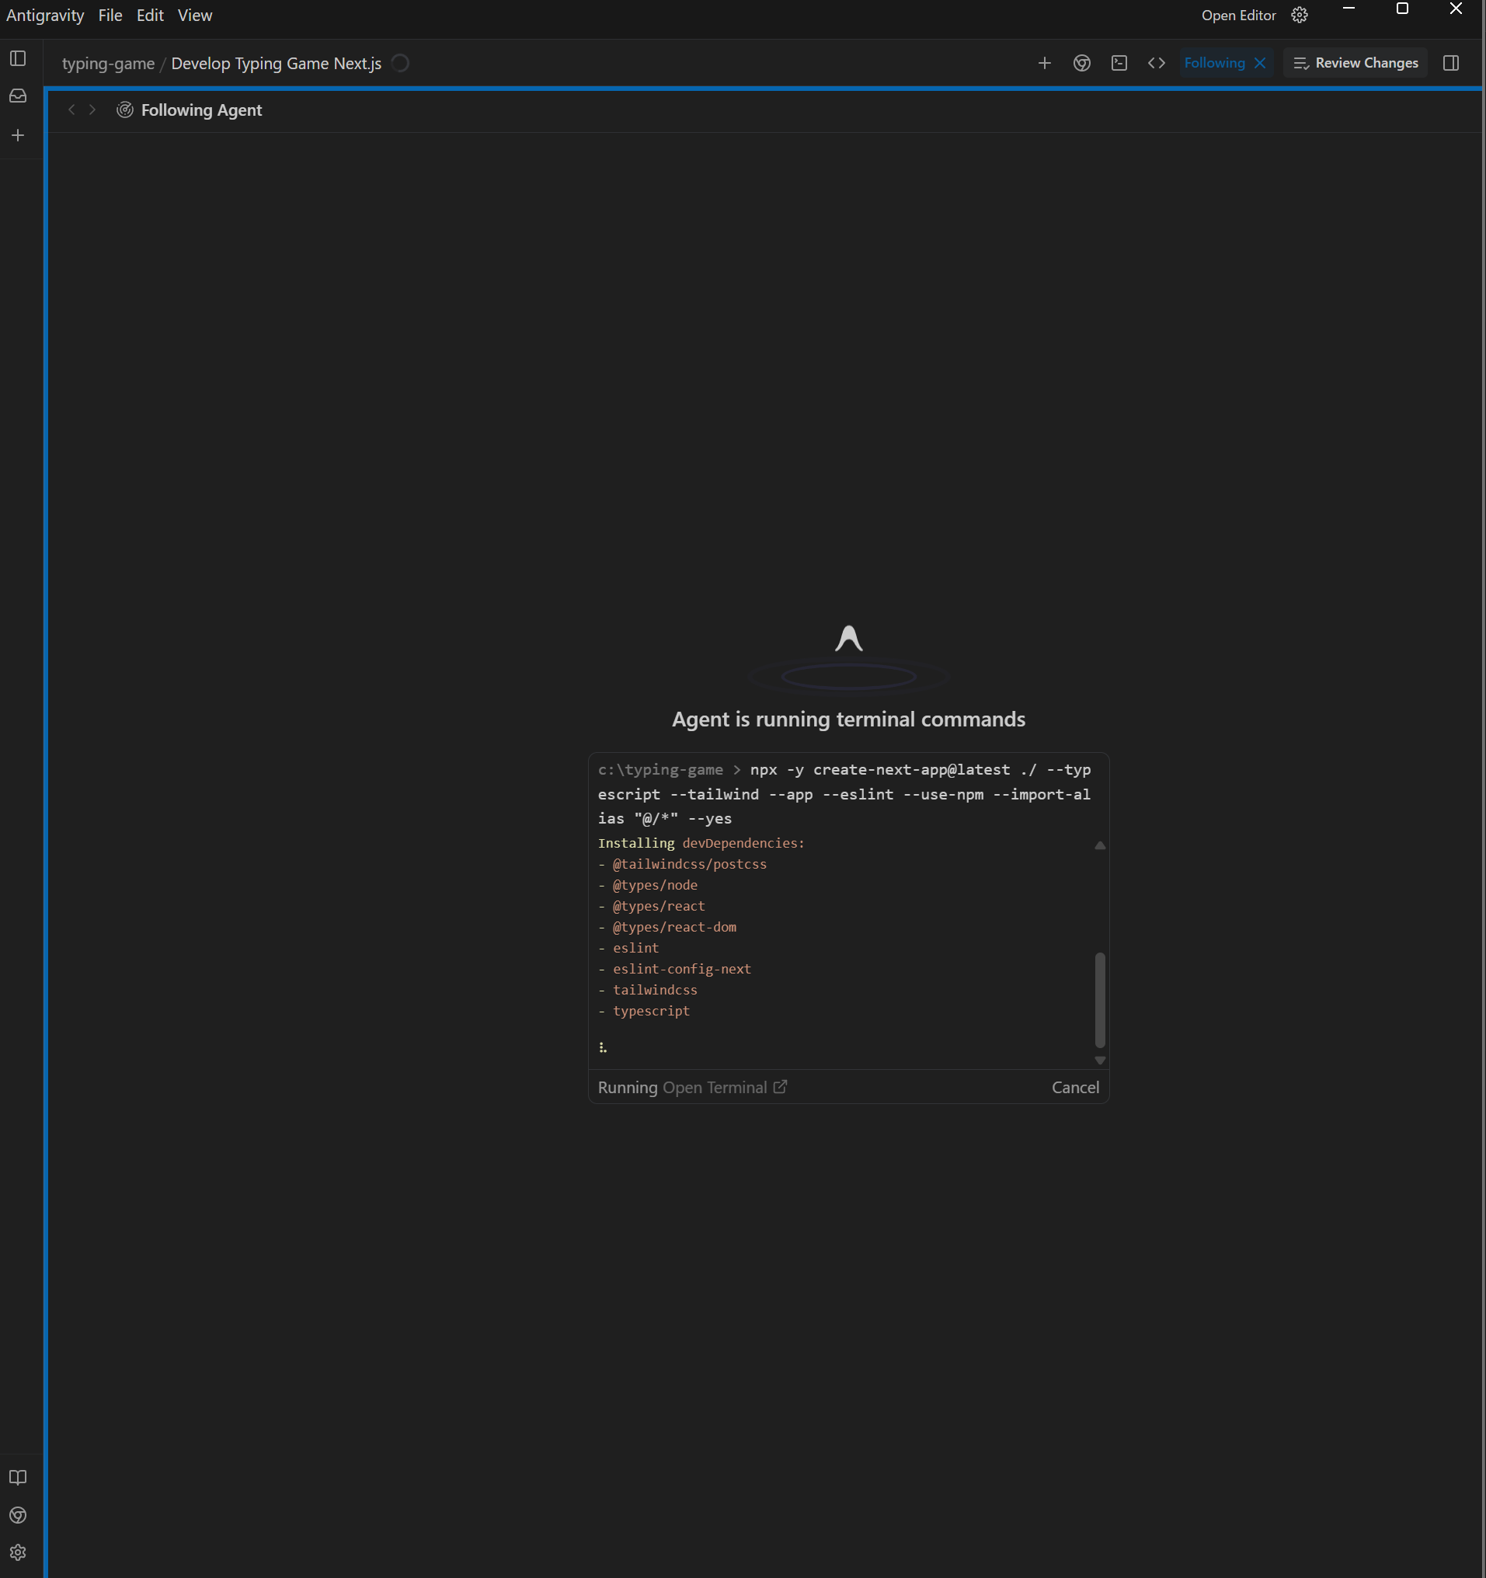Start new conversation with top plus icon
This screenshot has width=1486, height=1578.
click(1045, 64)
